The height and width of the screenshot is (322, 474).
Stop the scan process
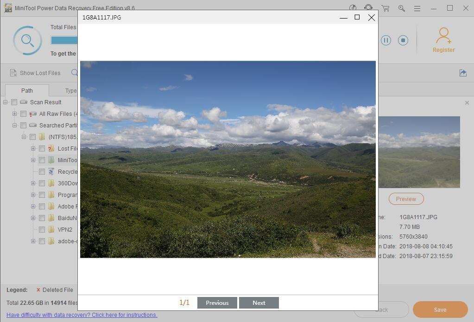pyautogui.click(x=403, y=40)
